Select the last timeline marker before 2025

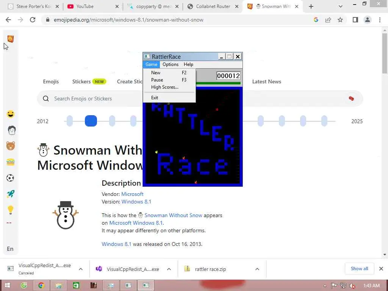[324, 121]
